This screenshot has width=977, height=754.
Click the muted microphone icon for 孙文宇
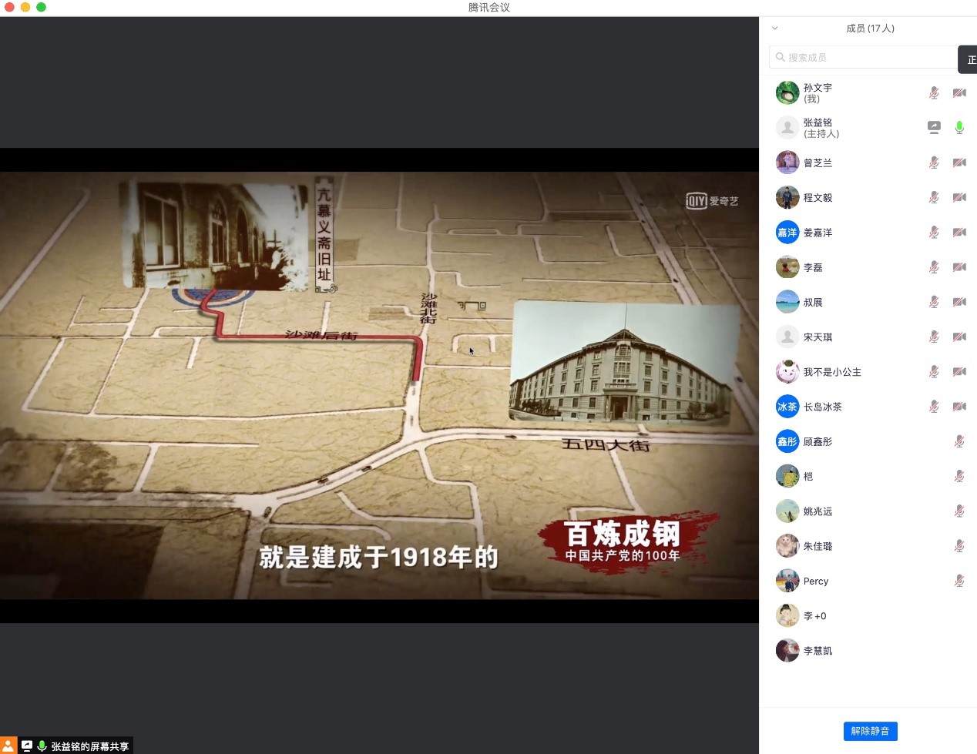tap(934, 93)
